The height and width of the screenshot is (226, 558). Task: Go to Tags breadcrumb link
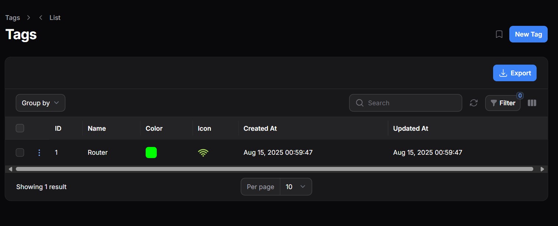point(13,18)
